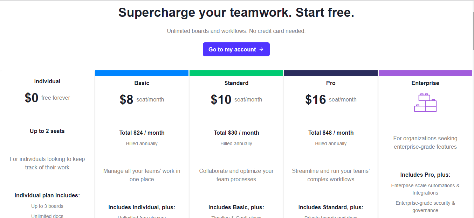Image resolution: width=474 pixels, height=218 pixels.
Task: Click the dark bar above the Pro plan
Action: click(x=330, y=73)
